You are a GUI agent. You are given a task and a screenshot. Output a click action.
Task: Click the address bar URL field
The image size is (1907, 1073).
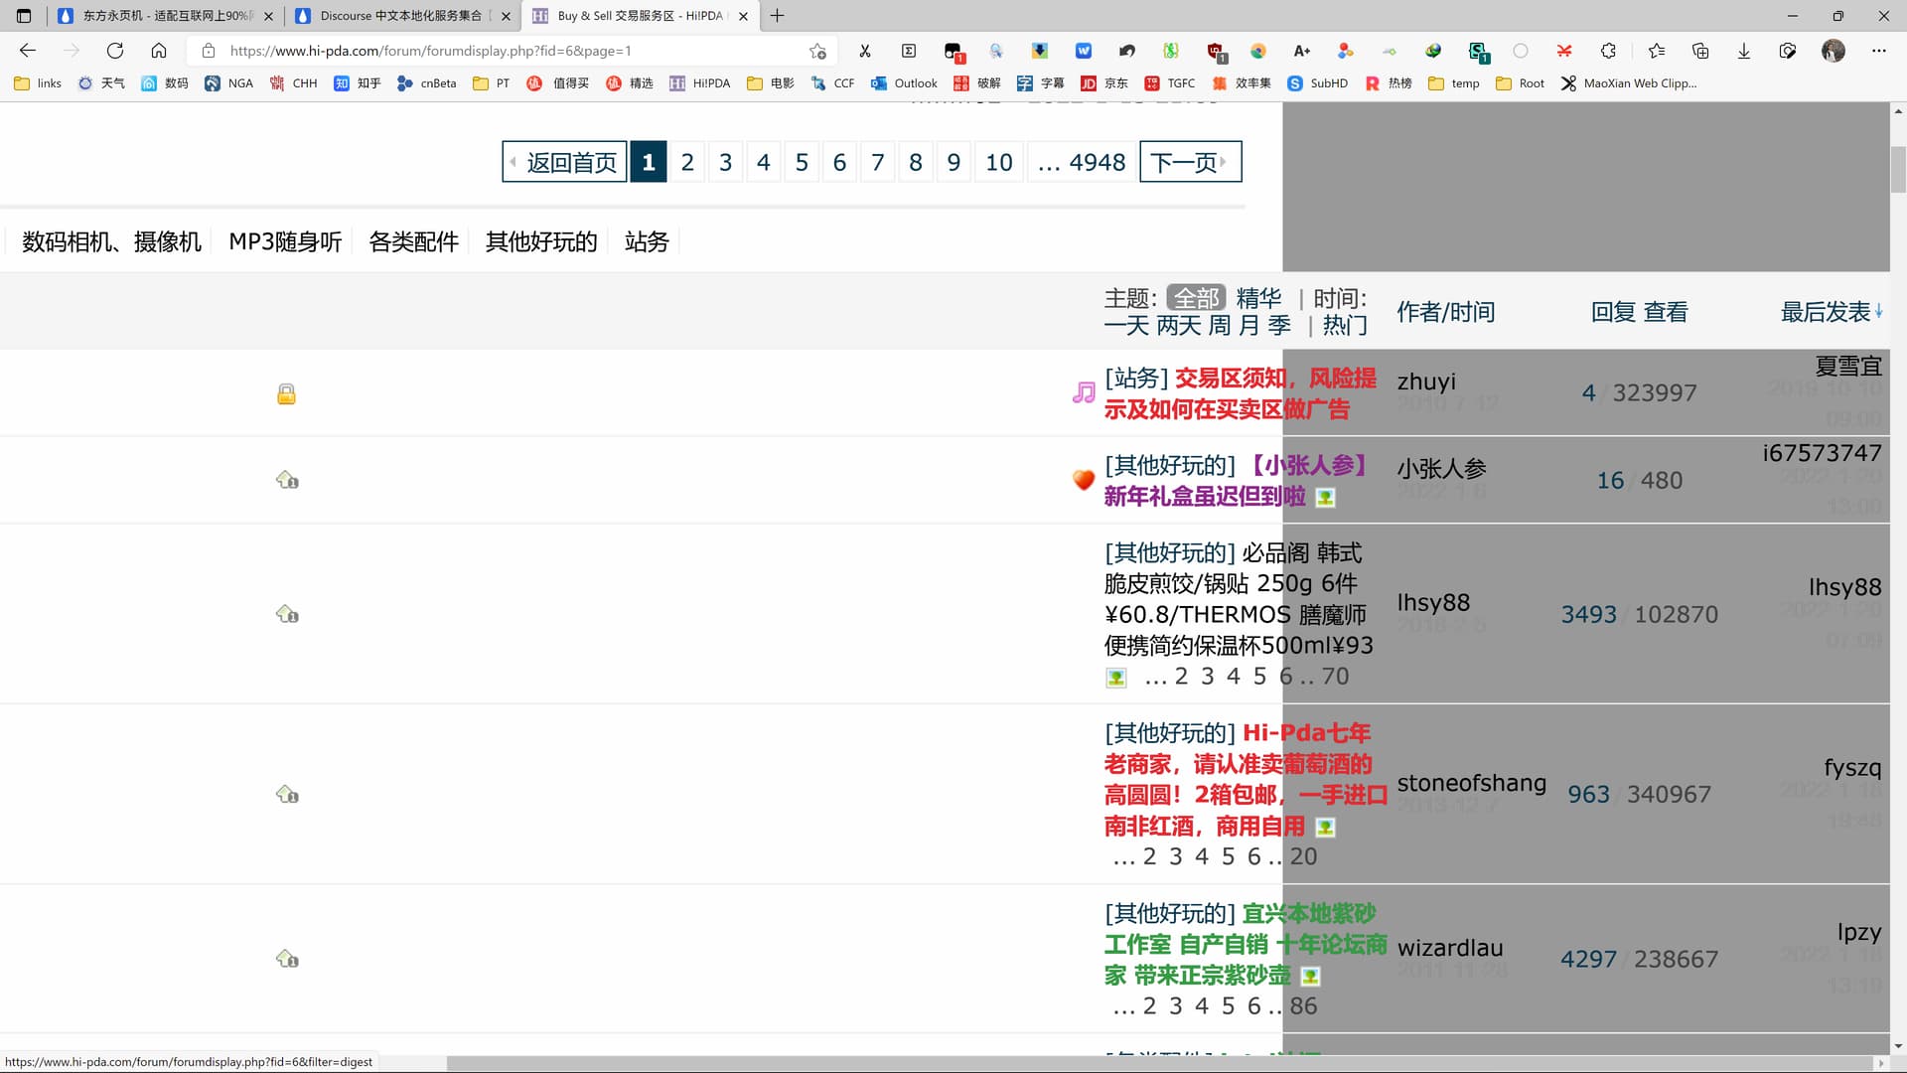[x=497, y=51]
